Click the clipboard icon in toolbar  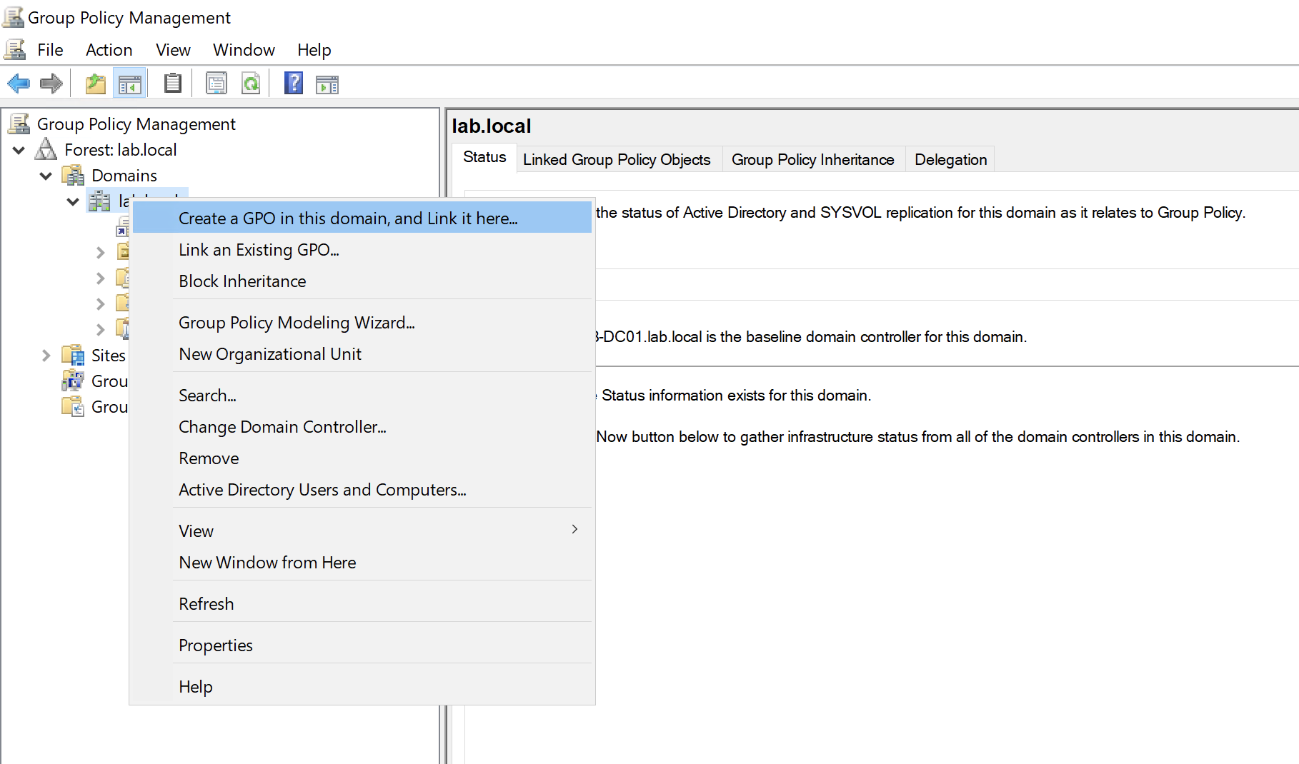pos(172,84)
